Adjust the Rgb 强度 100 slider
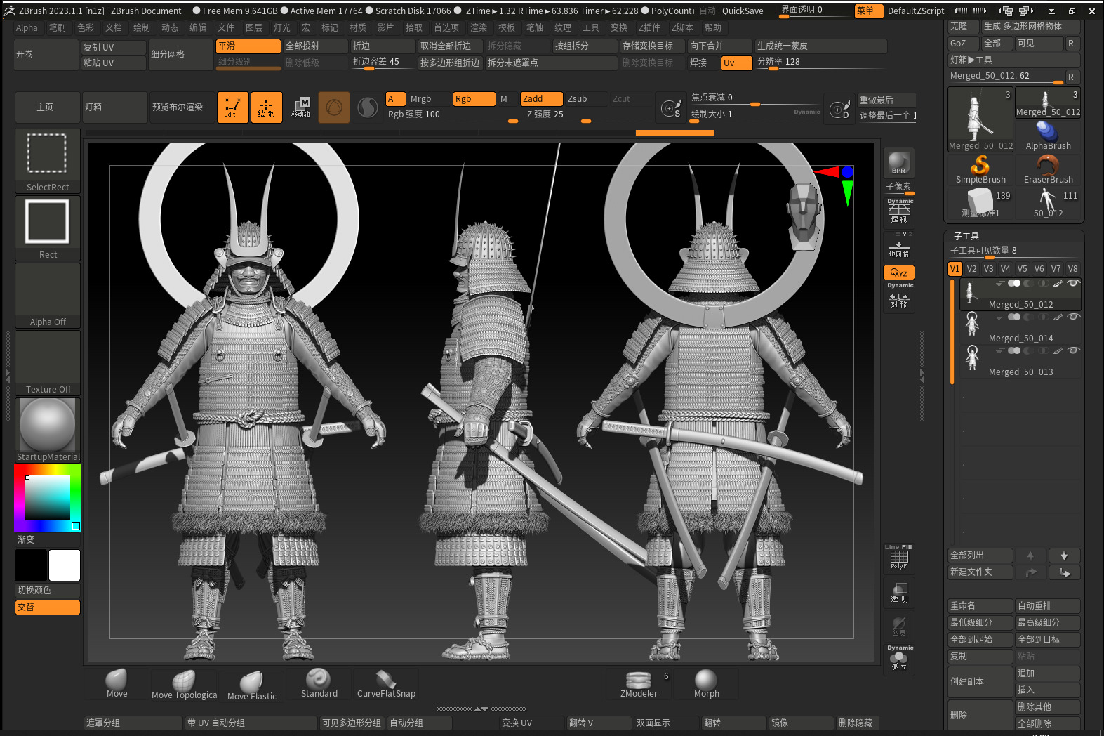 (452, 114)
